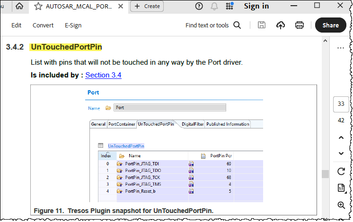Screen dimensions: 353x222
Task: Save the document with the floppy icon
Action: click(262, 25)
